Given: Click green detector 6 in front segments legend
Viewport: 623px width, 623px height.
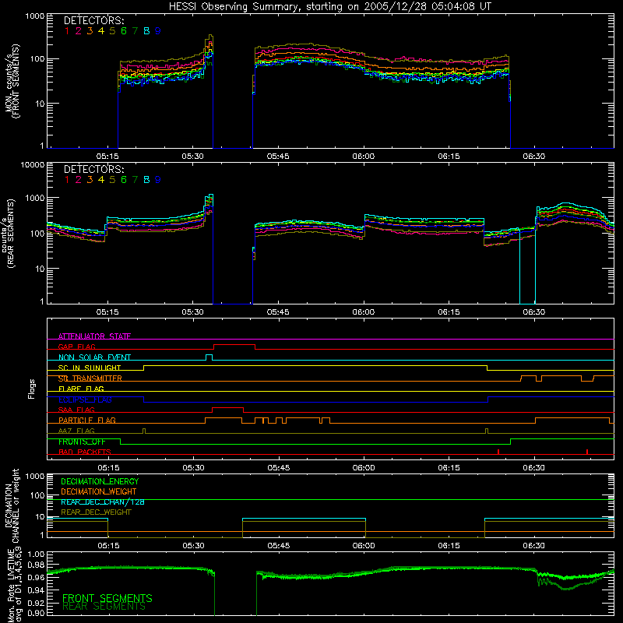Looking at the screenshot, I should [x=124, y=31].
